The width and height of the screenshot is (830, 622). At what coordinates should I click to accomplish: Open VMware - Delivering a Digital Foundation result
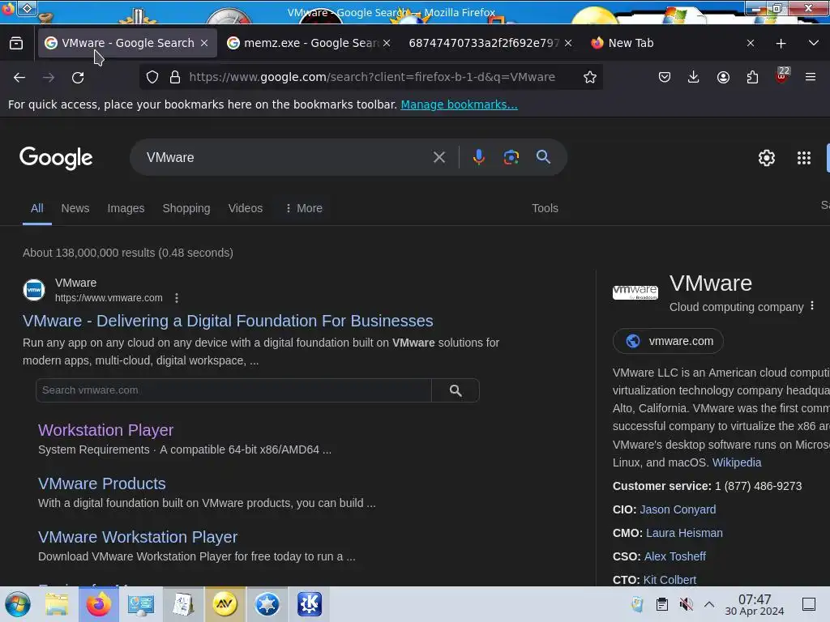tap(228, 321)
